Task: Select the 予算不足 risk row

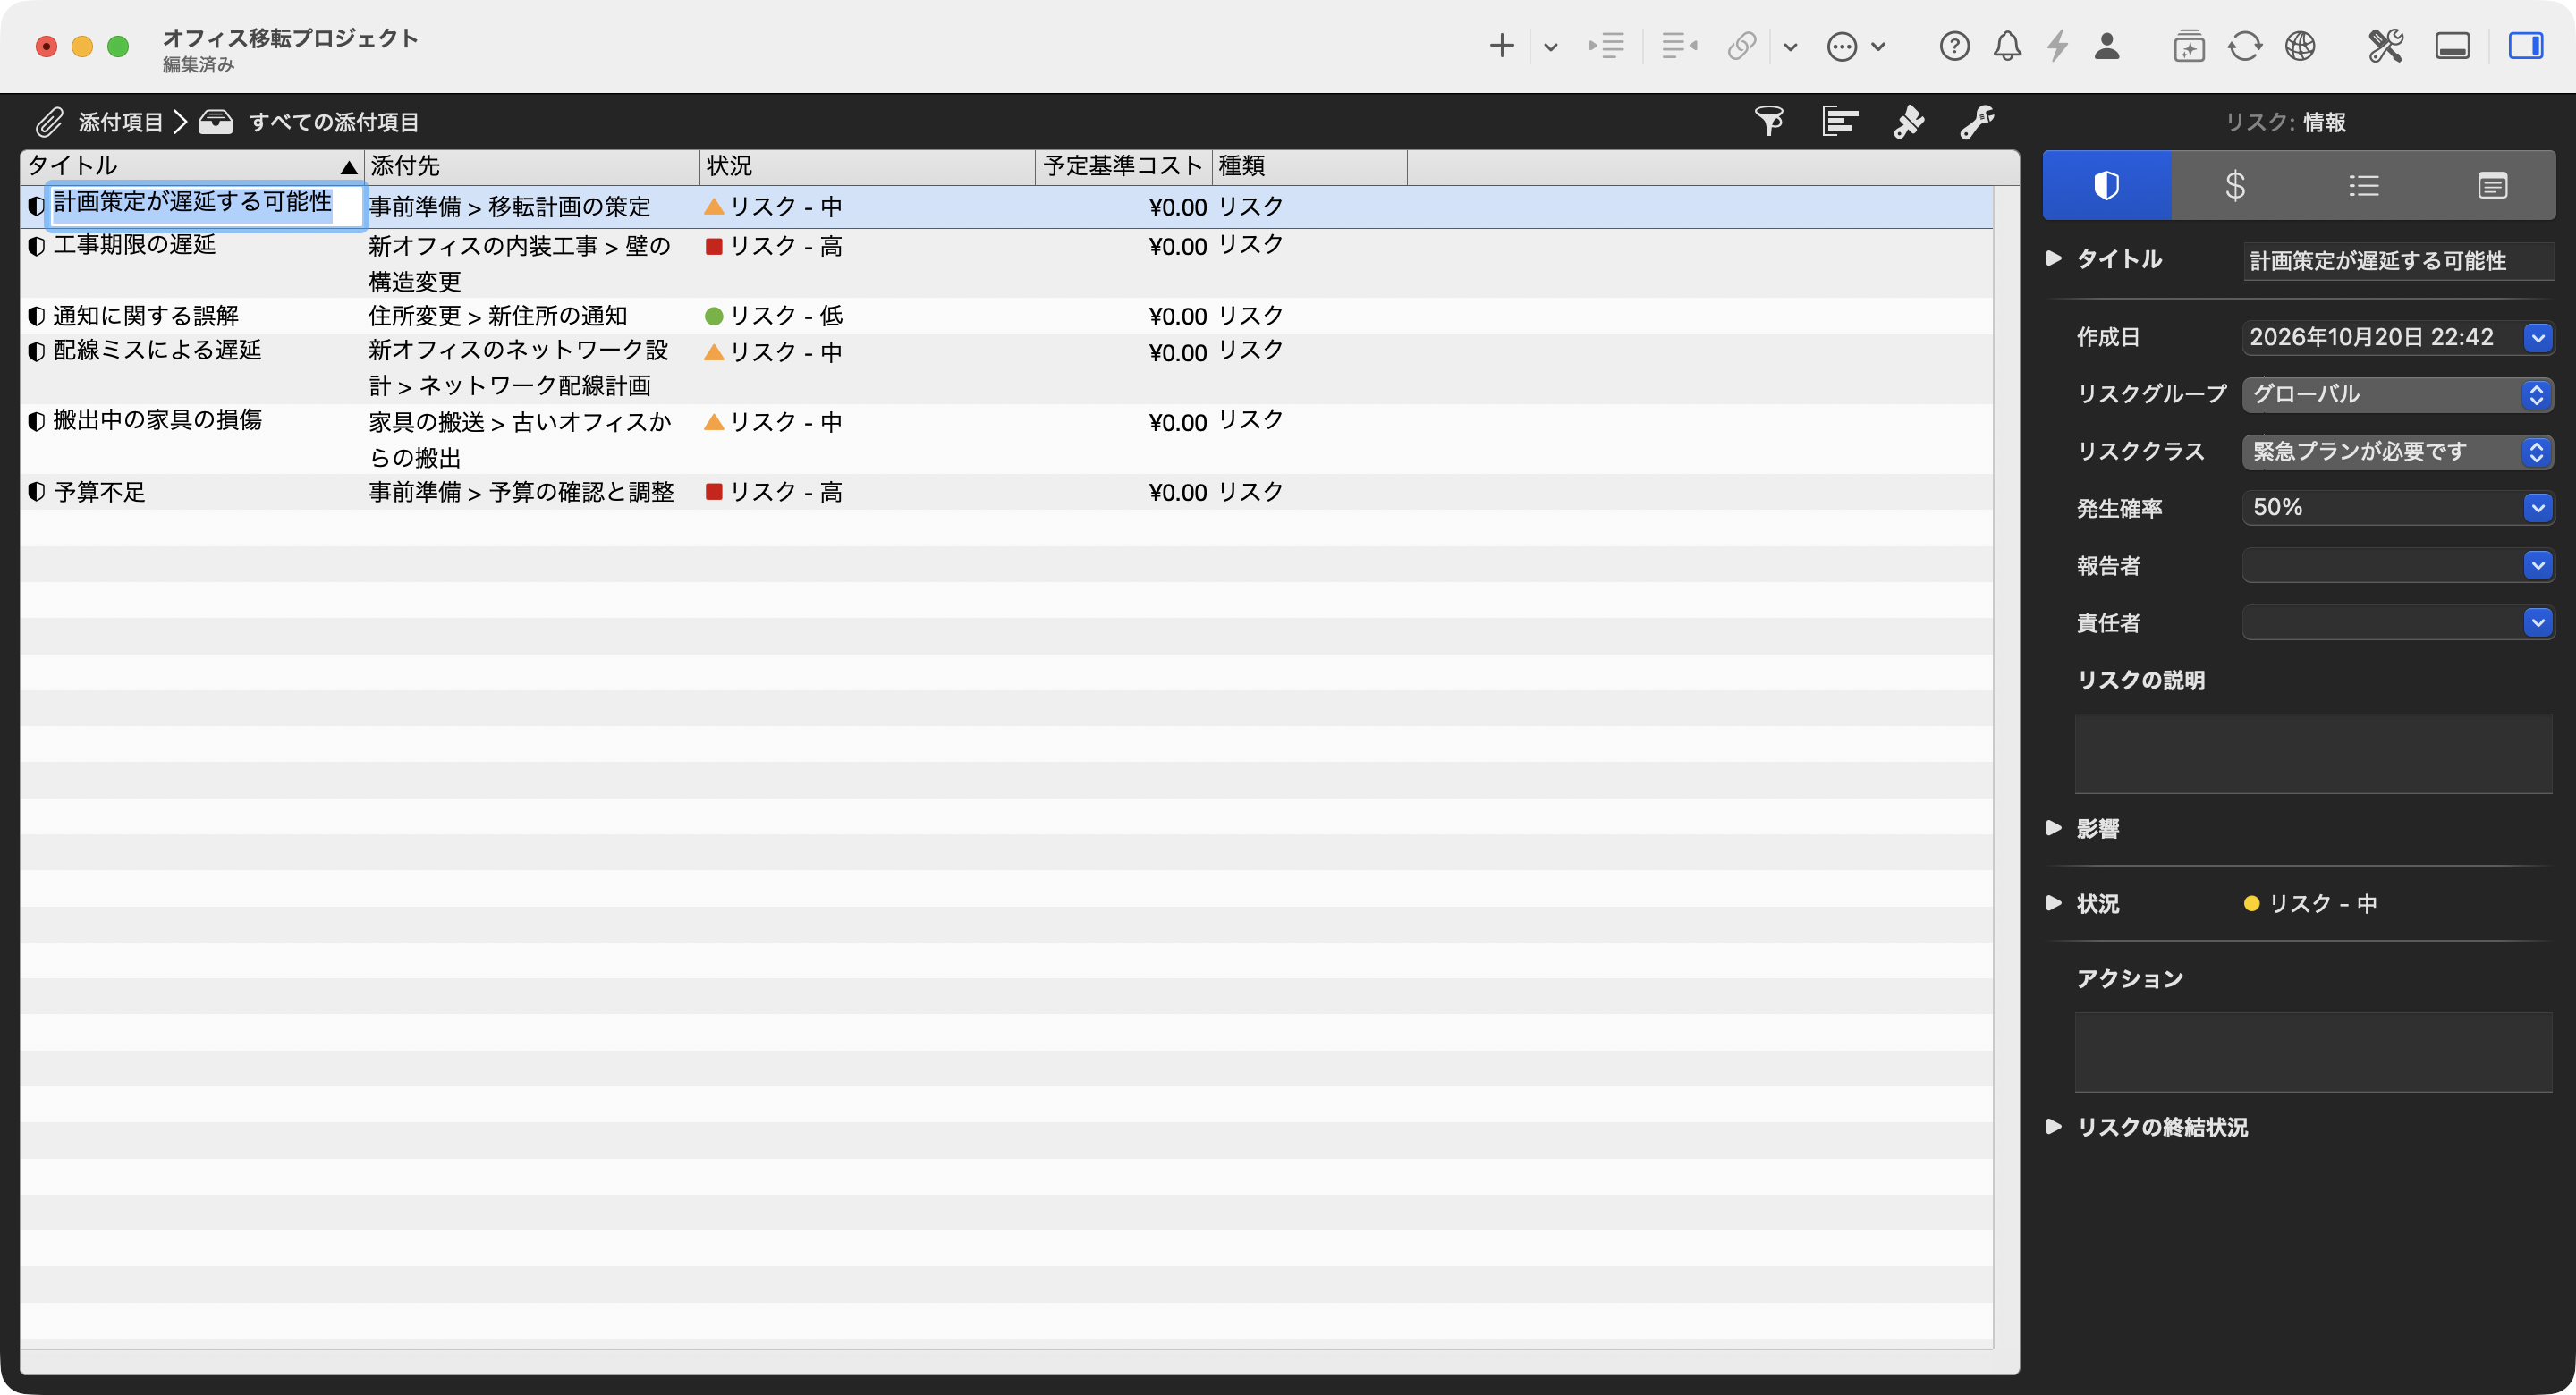Action: (1006, 492)
